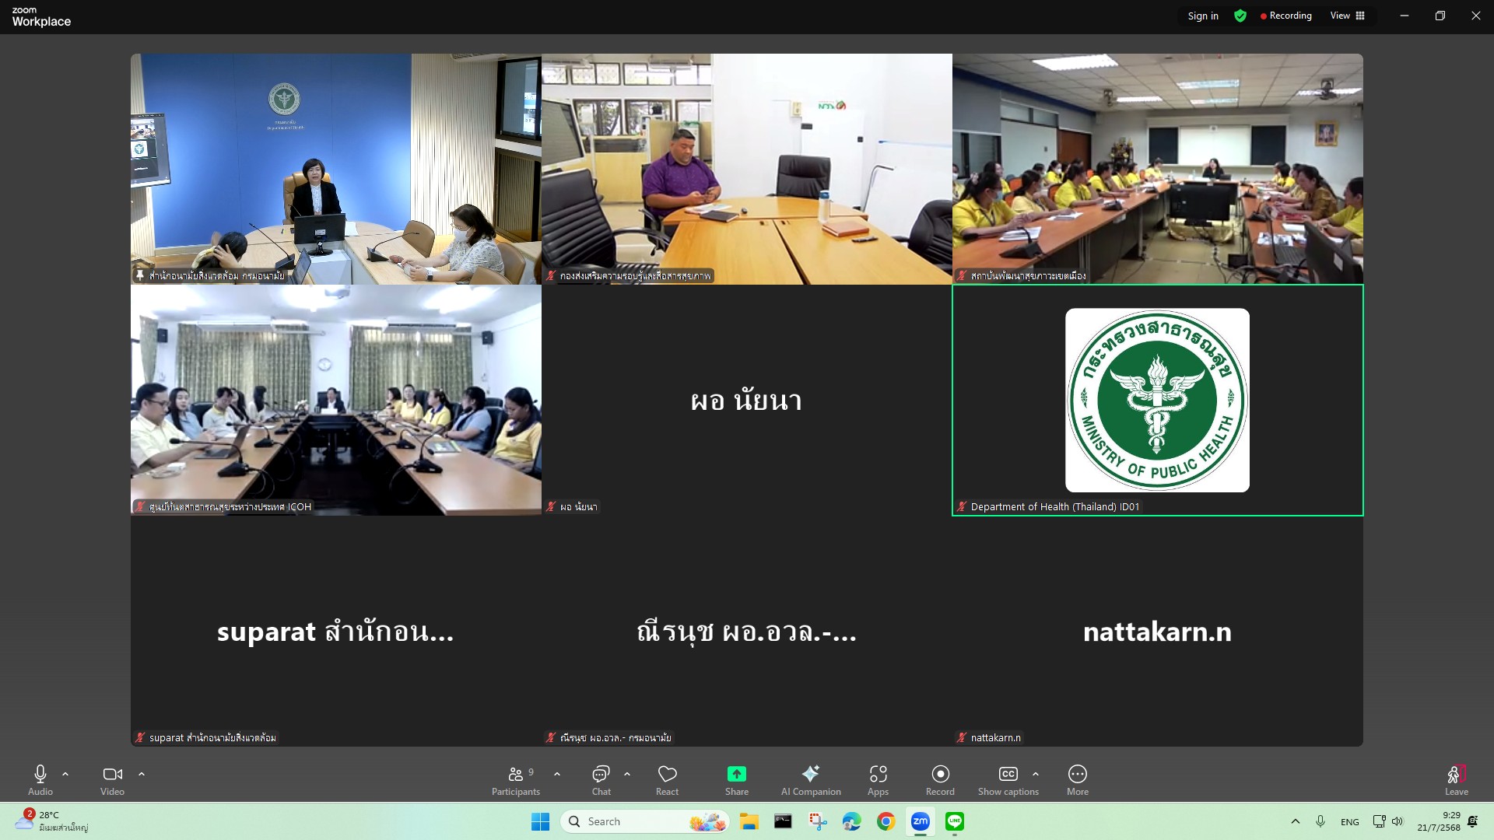
Task: Click the Zoom icon in the taskbar
Action: 920,821
